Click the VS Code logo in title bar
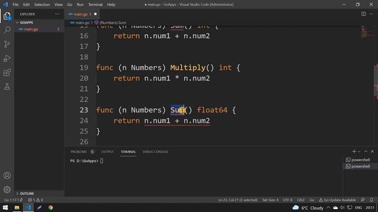Screen dimensions: 378x212 5,4
